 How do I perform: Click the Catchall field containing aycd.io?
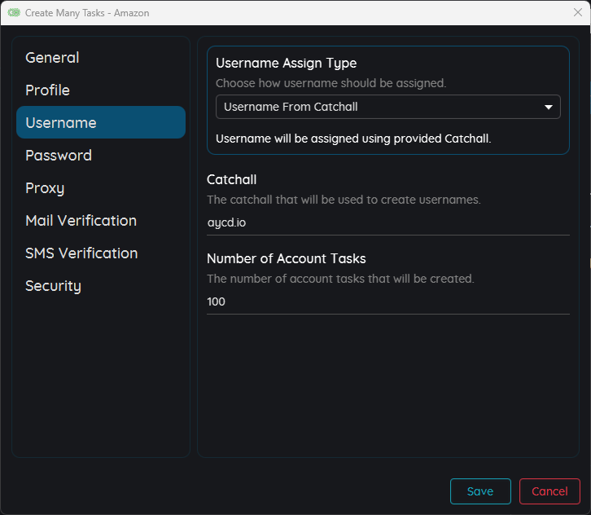tap(387, 222)
